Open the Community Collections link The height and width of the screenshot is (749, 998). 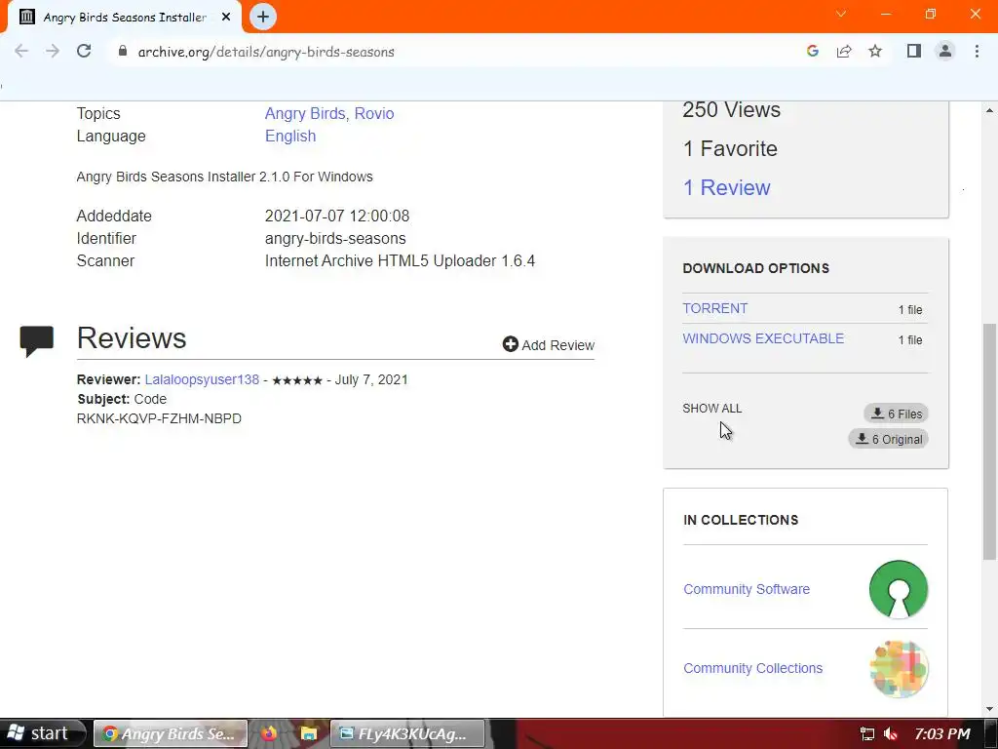click(x=752, y=668)
